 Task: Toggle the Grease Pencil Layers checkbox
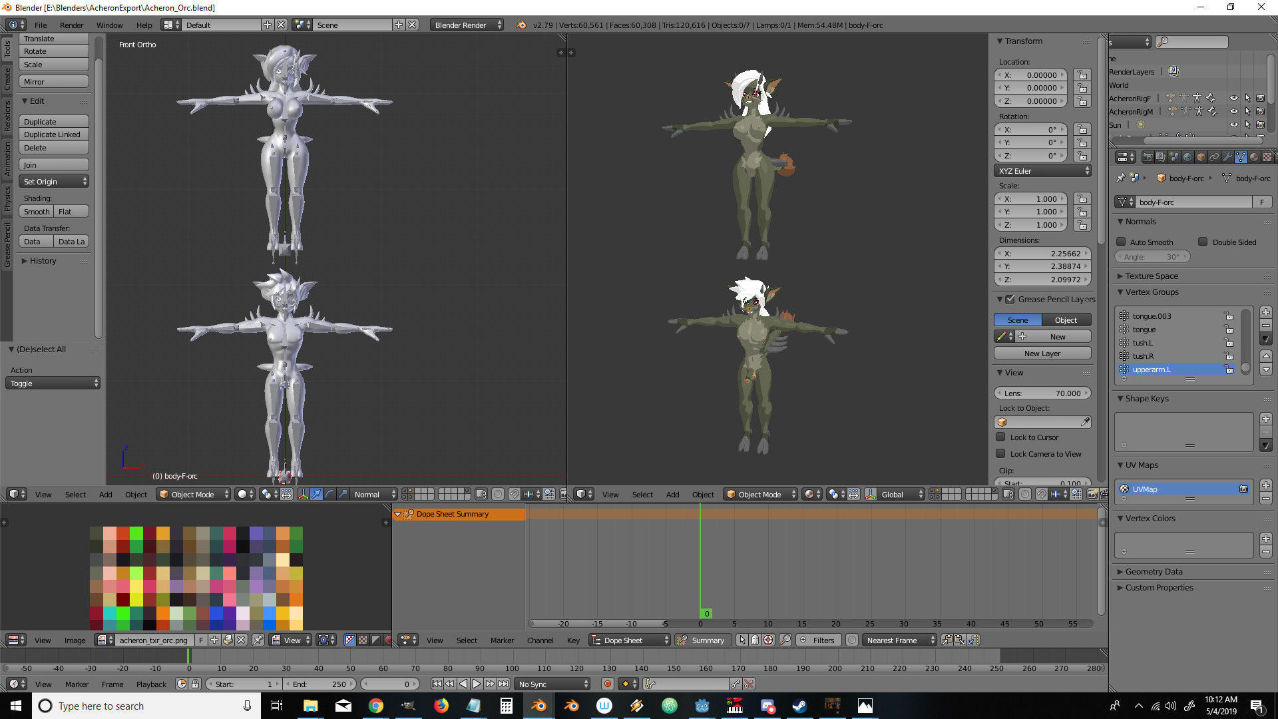click(1010, 299)
